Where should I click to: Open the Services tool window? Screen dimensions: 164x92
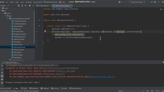pos(55,88)
